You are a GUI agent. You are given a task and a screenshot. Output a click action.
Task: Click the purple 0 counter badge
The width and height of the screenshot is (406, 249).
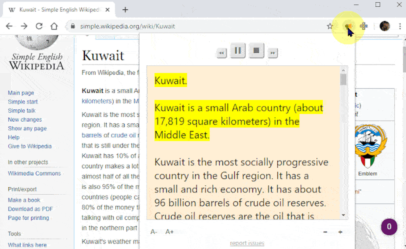click(389, 227)
